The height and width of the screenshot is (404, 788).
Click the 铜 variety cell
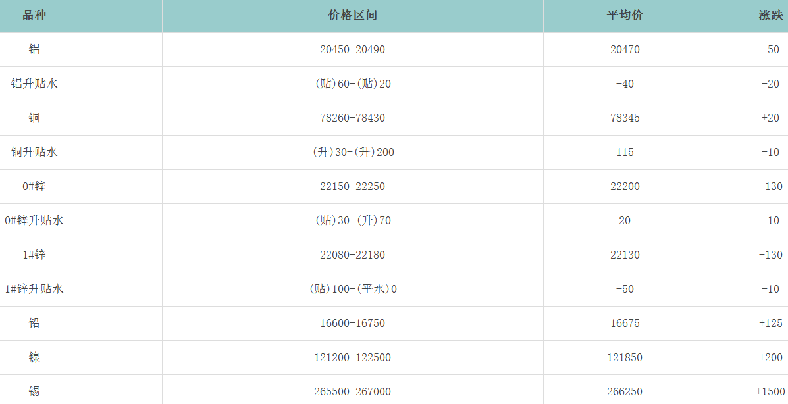34,118
